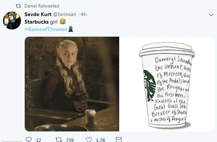This screenshot has width=217, height=142.
Task: Click the retweet count 739
Action: click(x=70, y=140)
